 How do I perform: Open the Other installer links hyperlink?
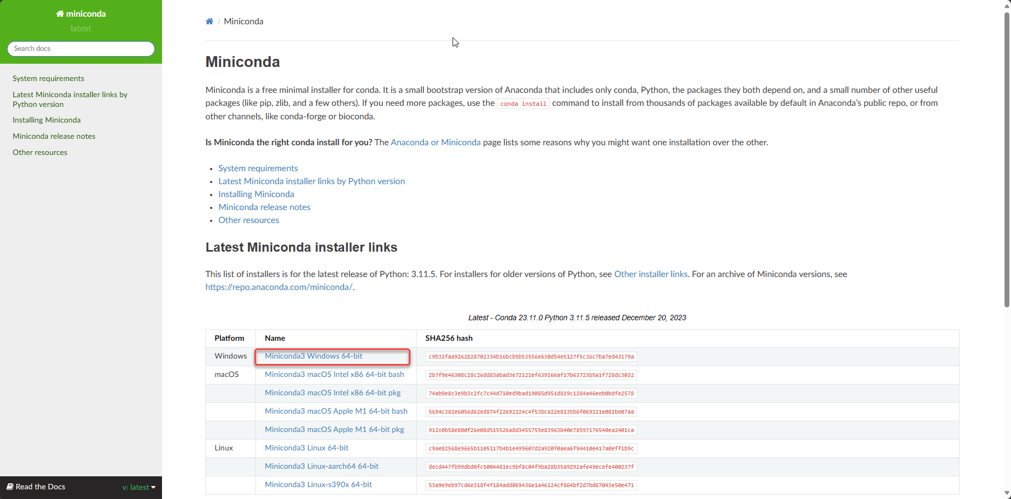(651, 274)
